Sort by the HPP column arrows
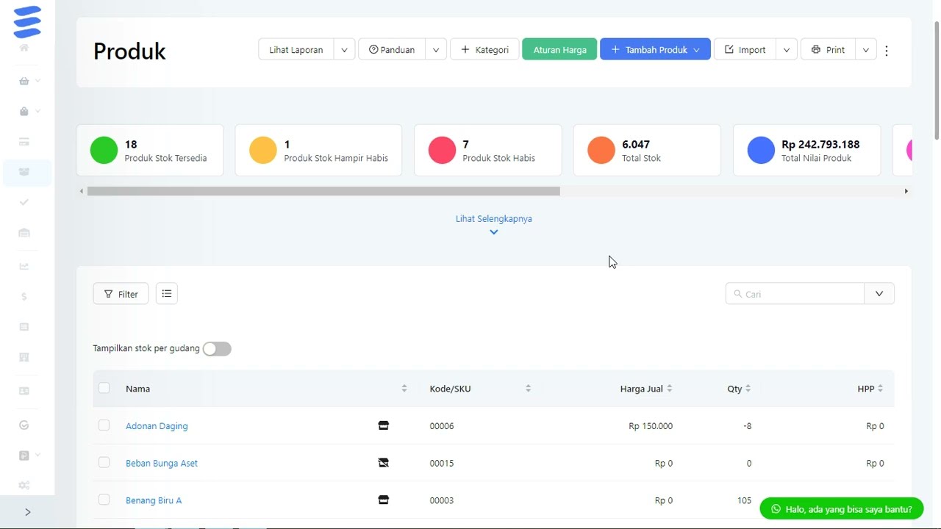941x529 pixels. (880, 389)
